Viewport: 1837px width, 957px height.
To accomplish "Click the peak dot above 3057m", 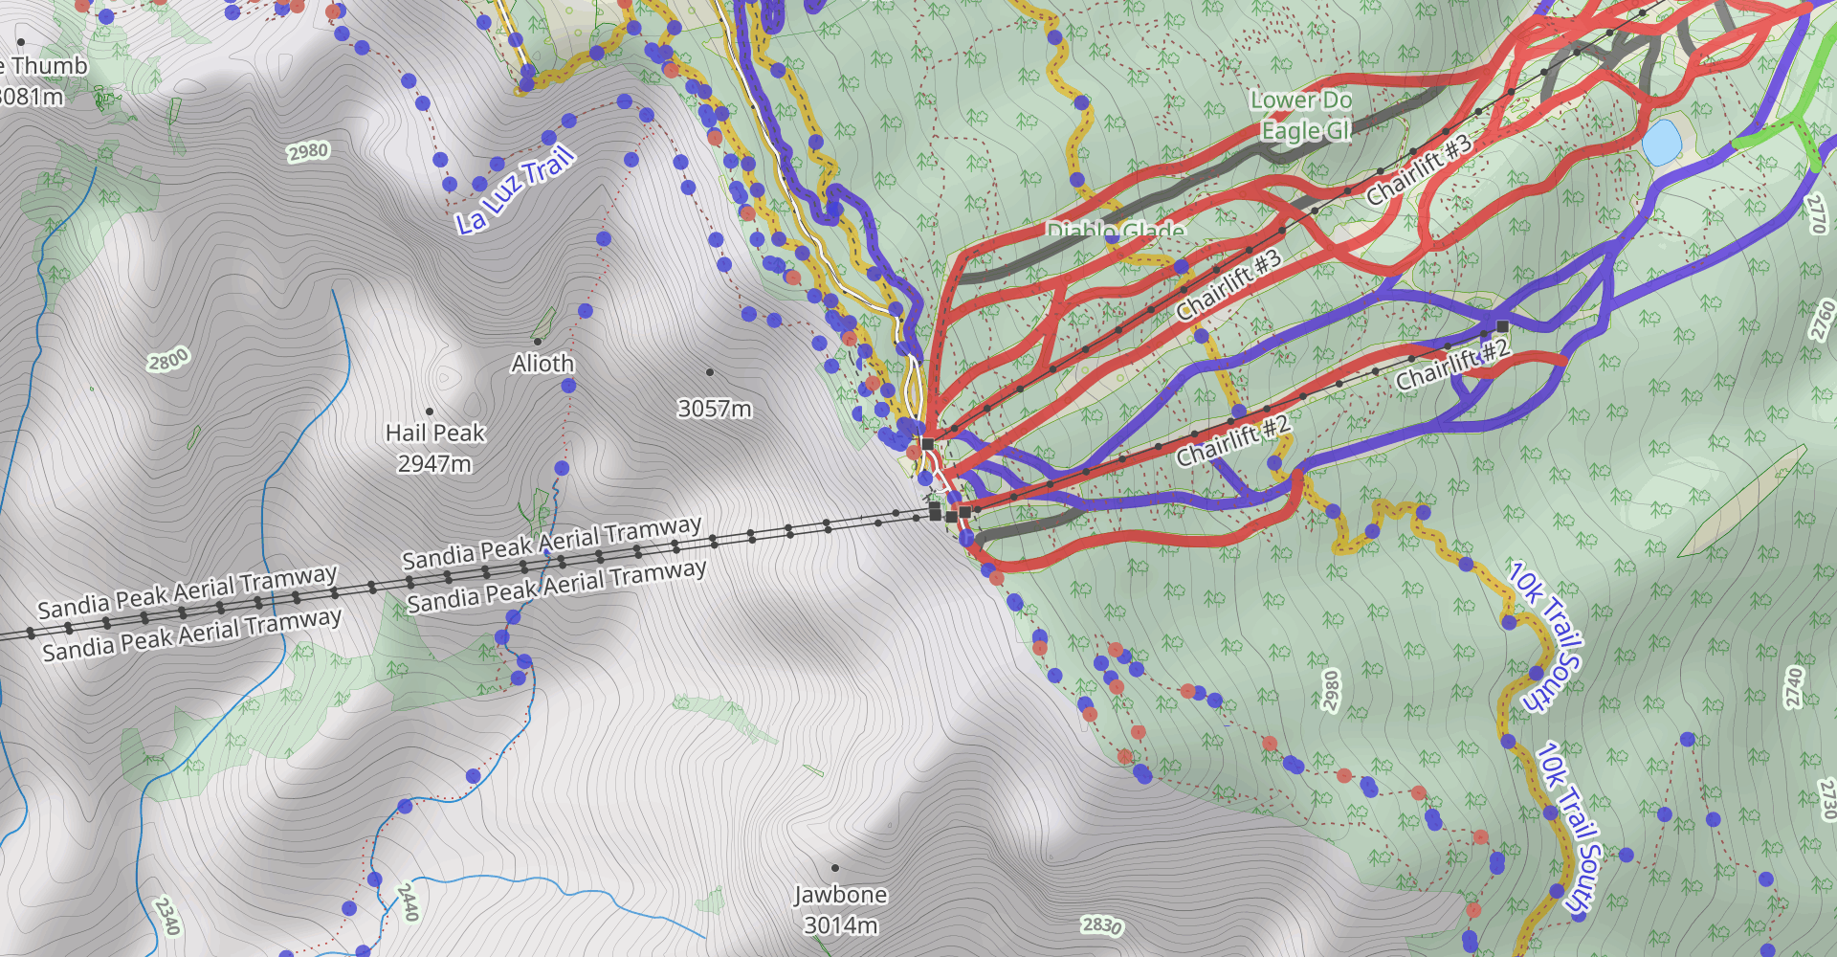I will pos(710,372).
